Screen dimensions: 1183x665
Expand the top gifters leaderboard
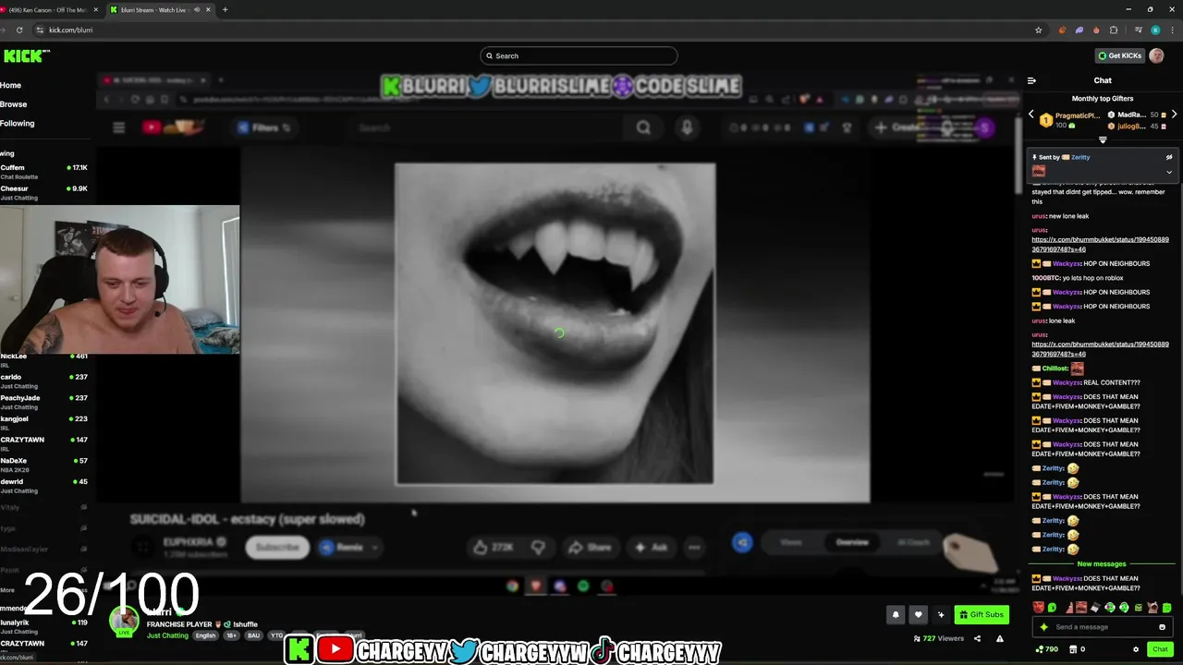(x=1103, y=140)
